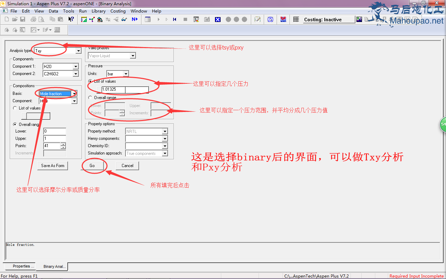Click the empty pressure cell next to 1.01325

click(137, 90)
